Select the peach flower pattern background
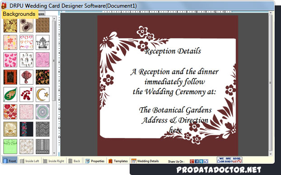Viewport: 281px width, 175px height. 10,42
